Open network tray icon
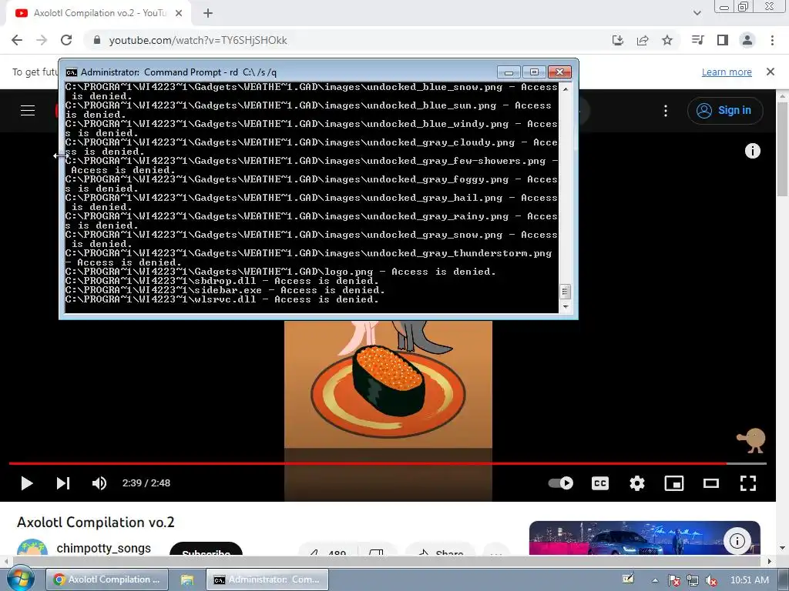 pos(693,580)
